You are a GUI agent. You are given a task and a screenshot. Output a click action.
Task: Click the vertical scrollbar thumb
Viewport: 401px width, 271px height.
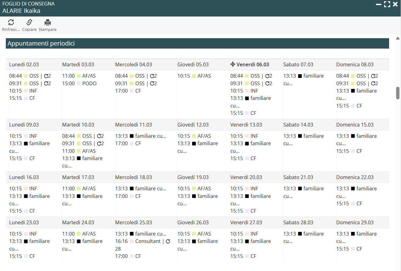[x=398, y=93]
